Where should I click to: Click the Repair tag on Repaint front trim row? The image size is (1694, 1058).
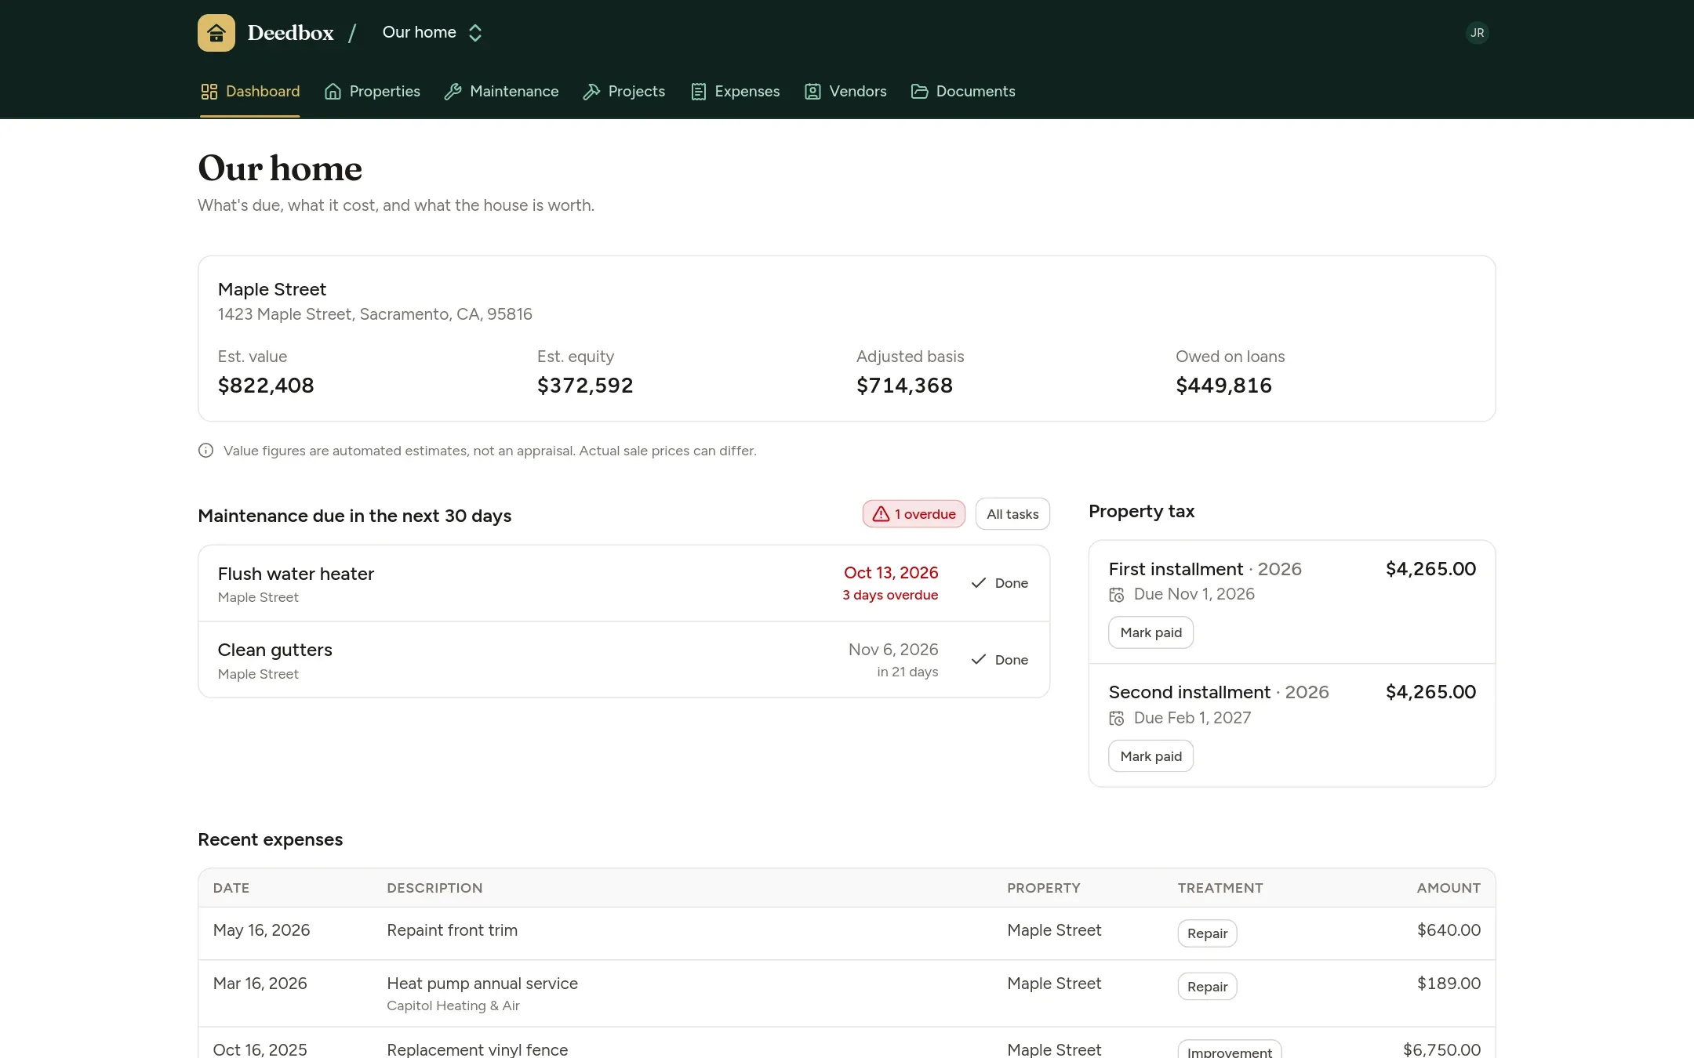pyautogui.click(x=1207, y=933)
